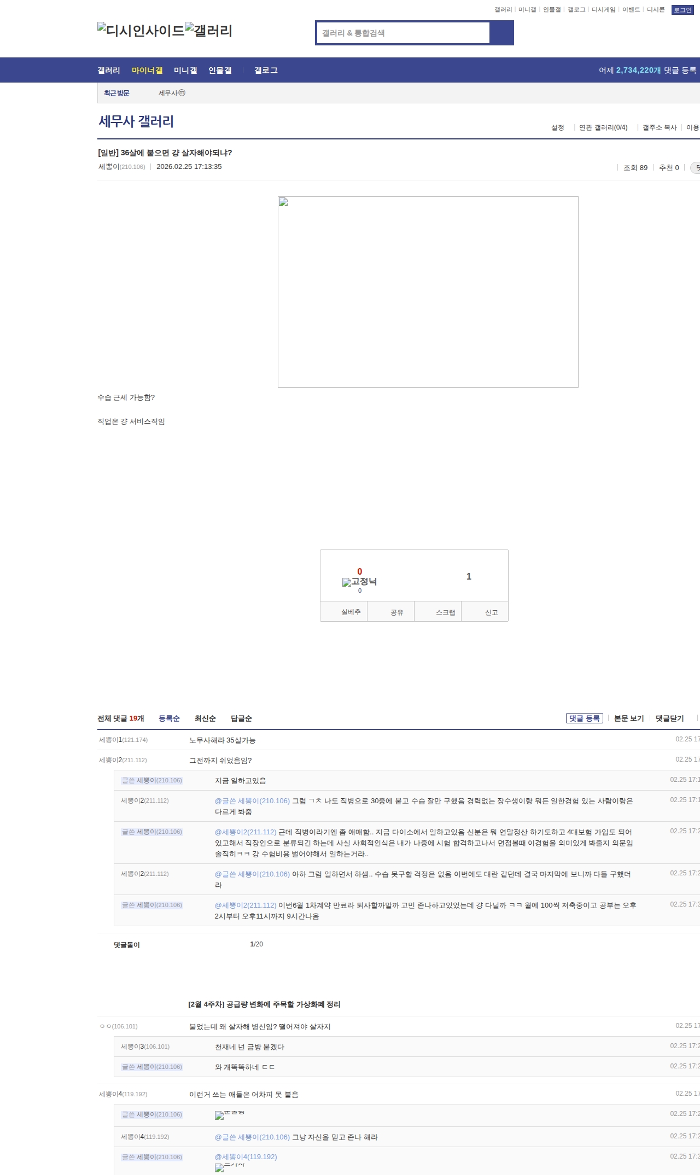
Task: Click the 공유 share button
Action: click(391, 612)
